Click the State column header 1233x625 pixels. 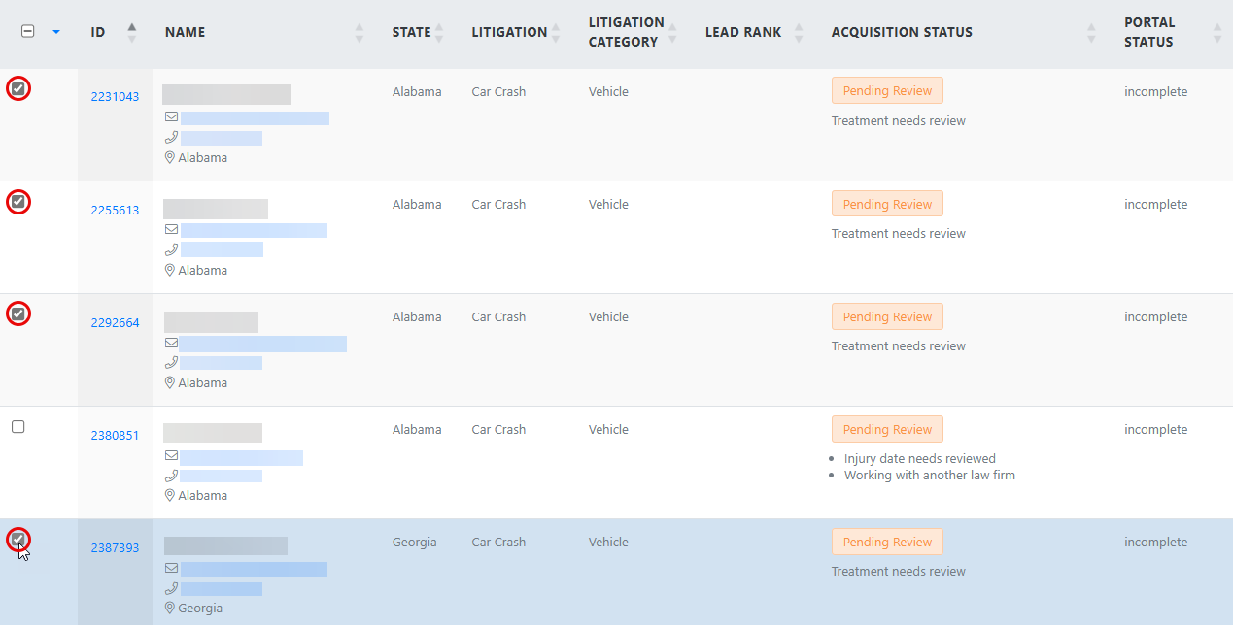tap(411, 32)
